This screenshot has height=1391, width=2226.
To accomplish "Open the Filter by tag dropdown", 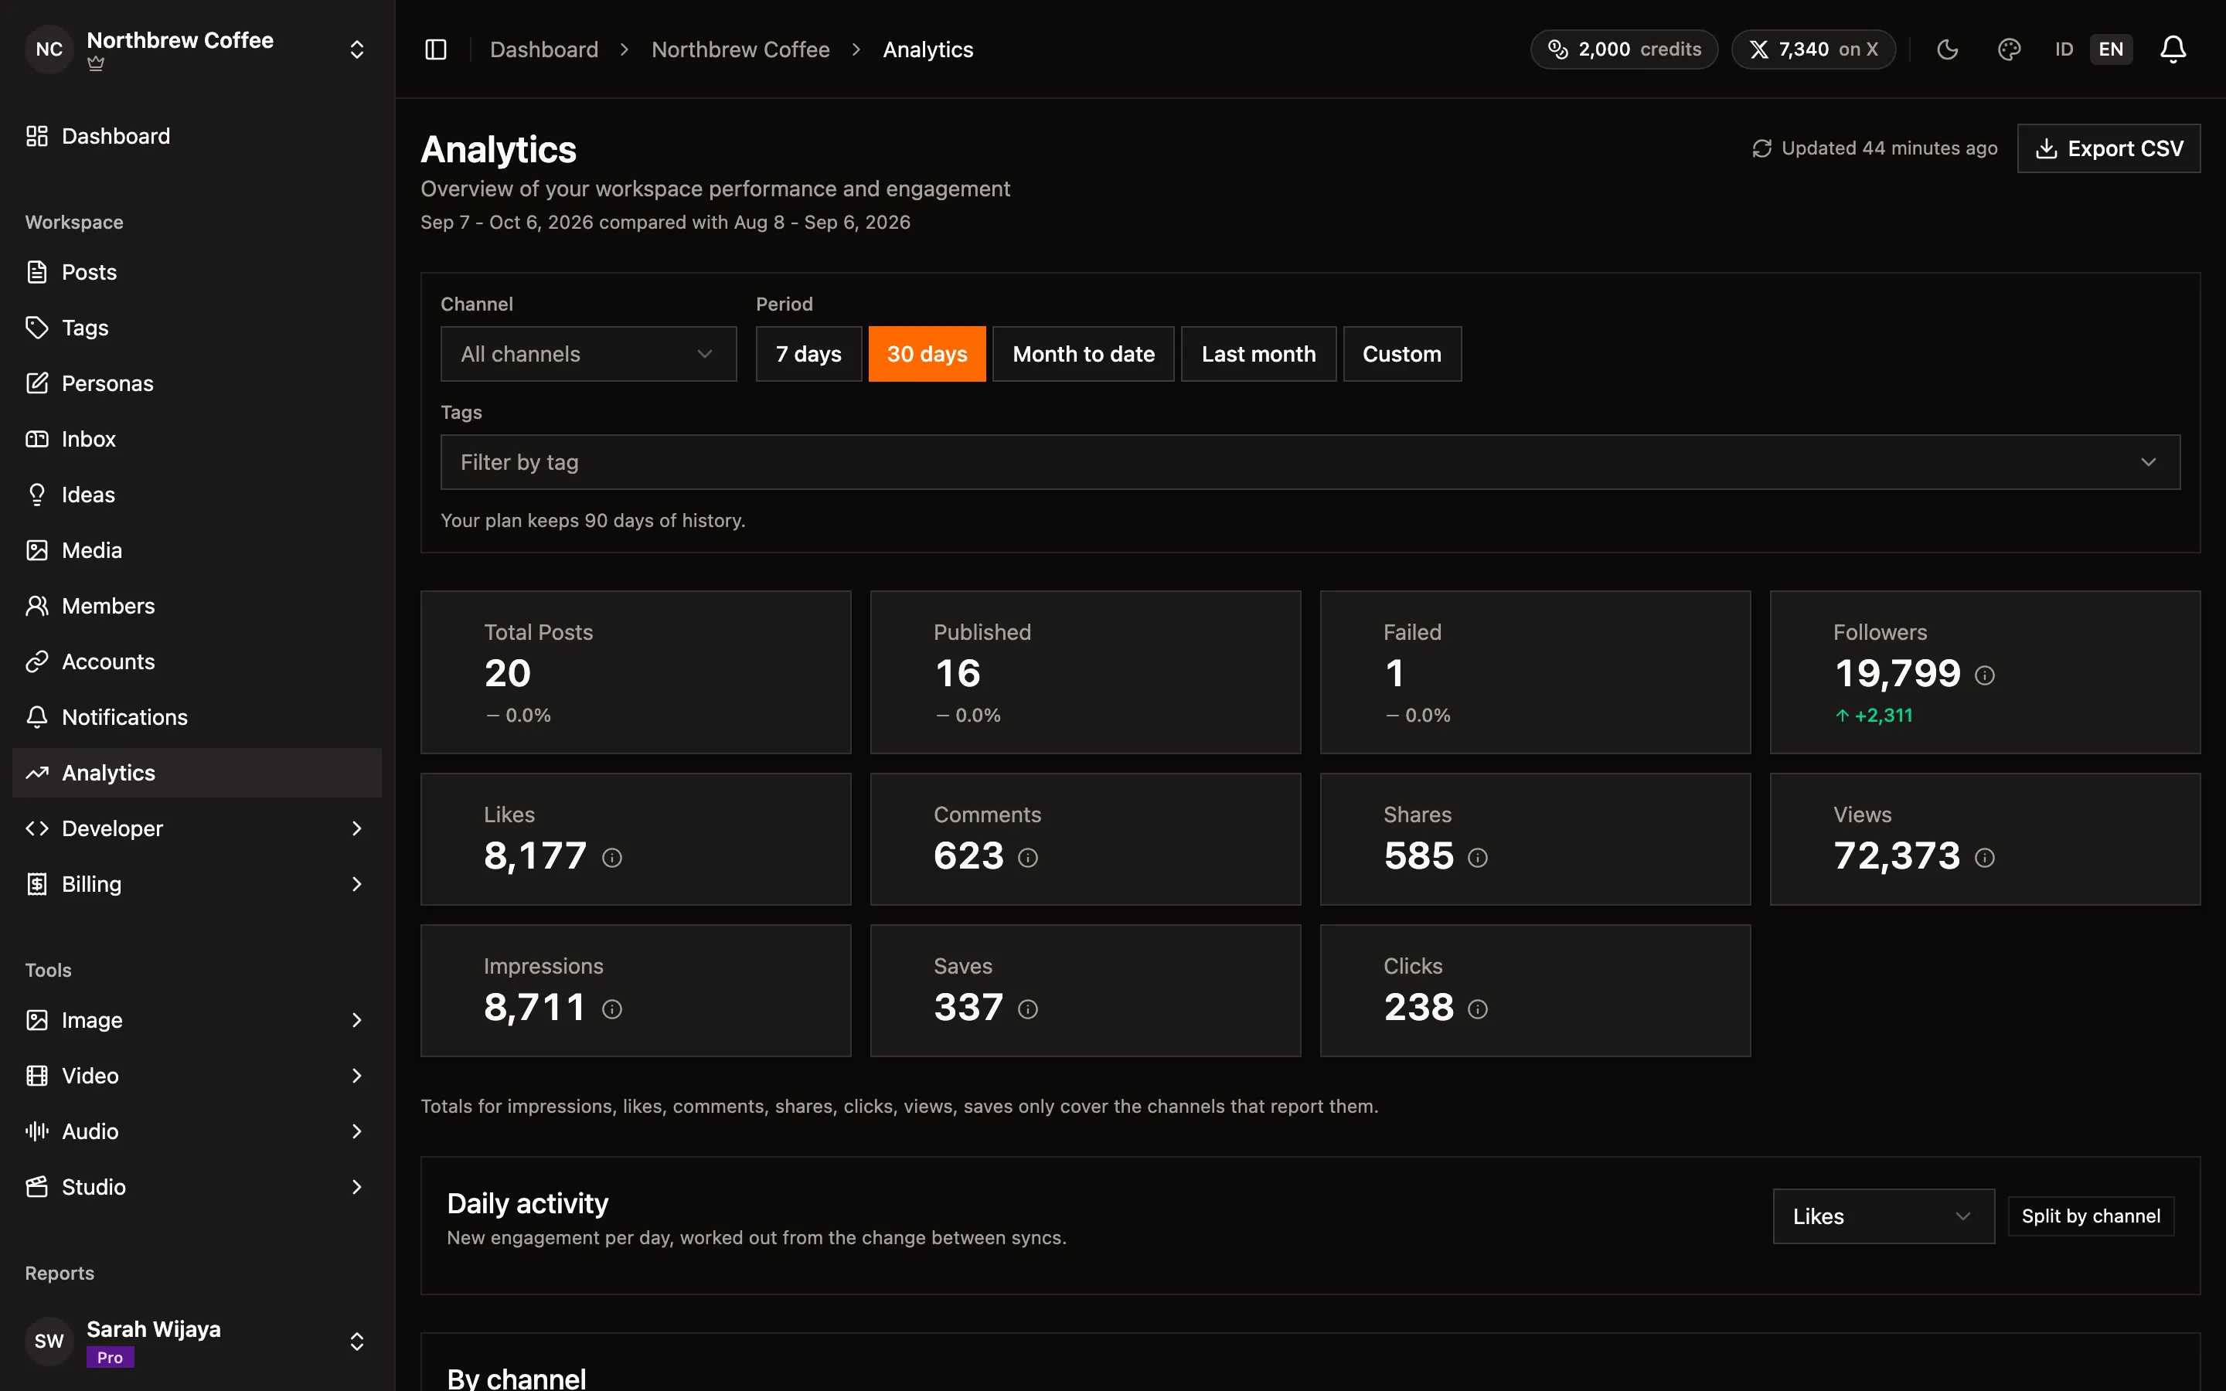I will coord(1310,462).
